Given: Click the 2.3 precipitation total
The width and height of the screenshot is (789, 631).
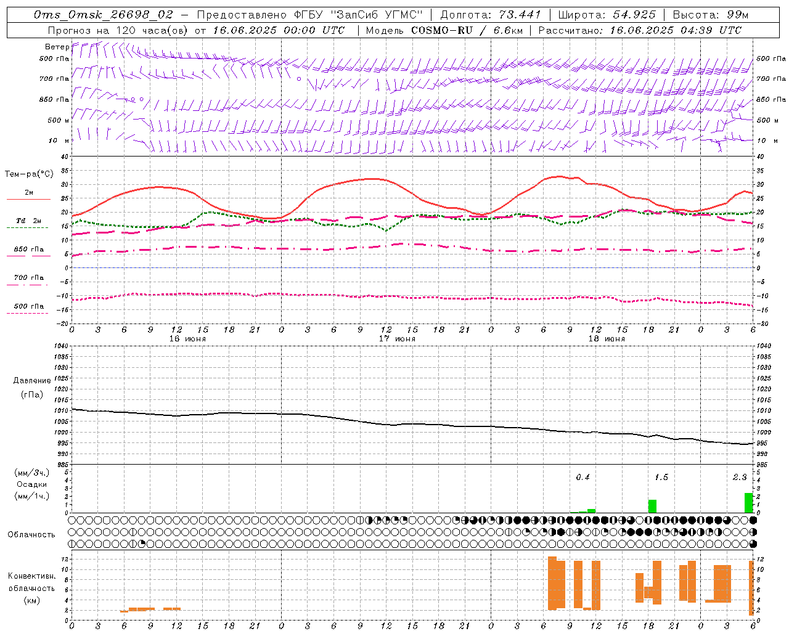Looking at the screenshot, I should (x=740, y=478).
